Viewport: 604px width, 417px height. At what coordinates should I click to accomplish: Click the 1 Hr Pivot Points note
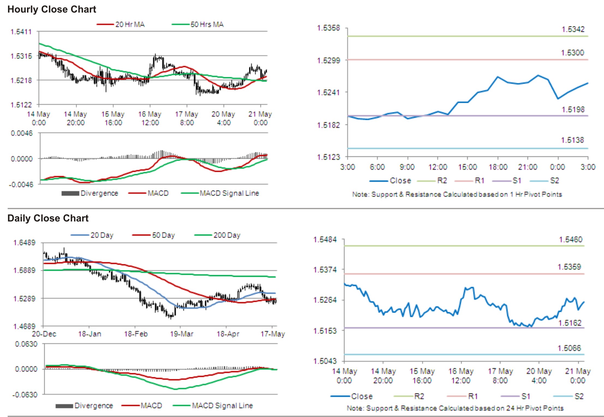457,194
